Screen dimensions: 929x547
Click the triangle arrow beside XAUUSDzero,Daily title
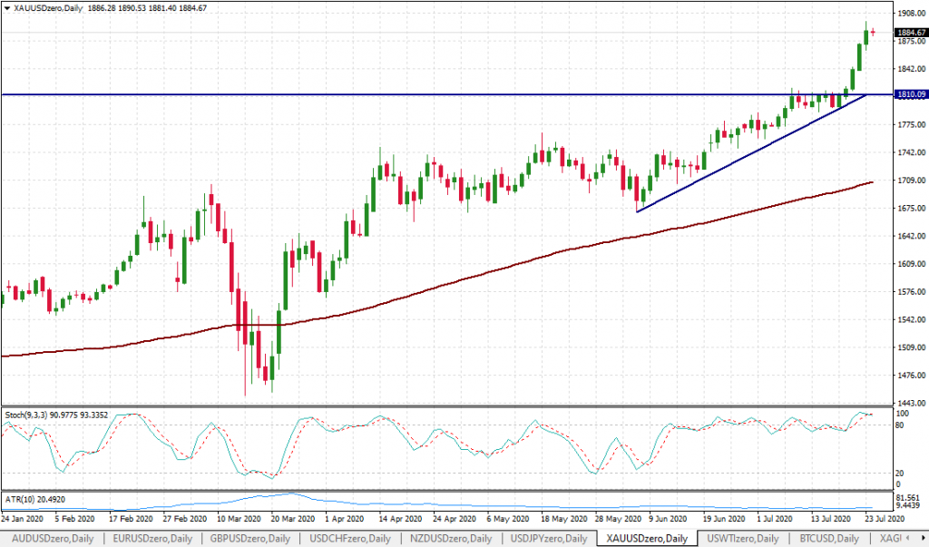7,8
